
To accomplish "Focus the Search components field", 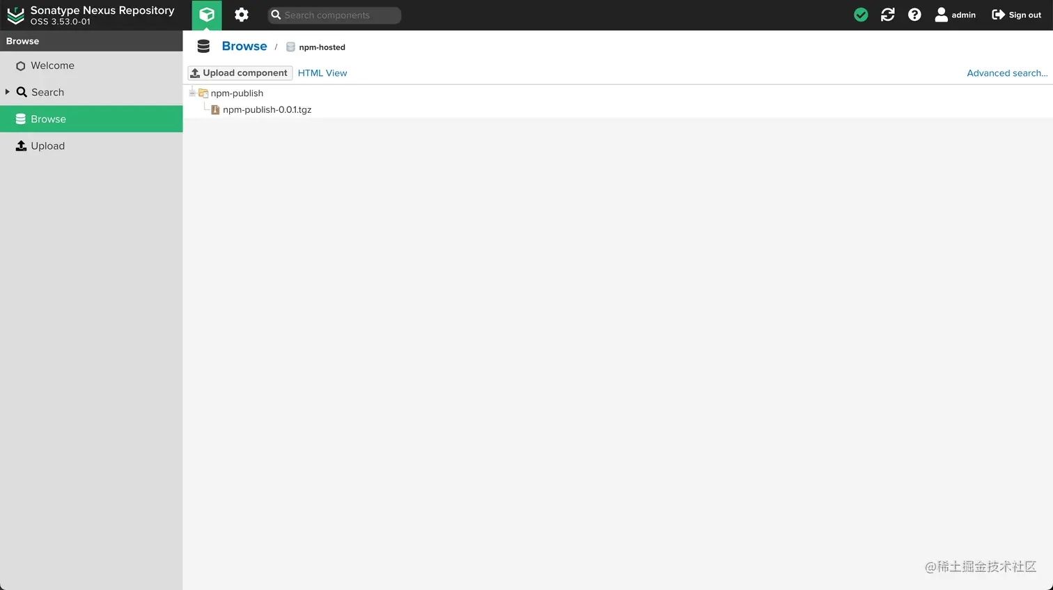I will [x=334, y=15].
